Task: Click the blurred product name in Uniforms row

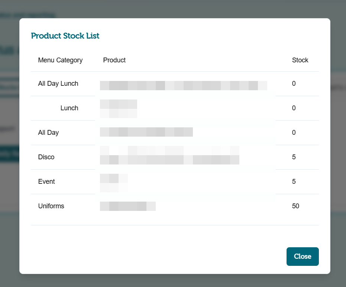Action: pyautogui.click(x=128, y=206)
